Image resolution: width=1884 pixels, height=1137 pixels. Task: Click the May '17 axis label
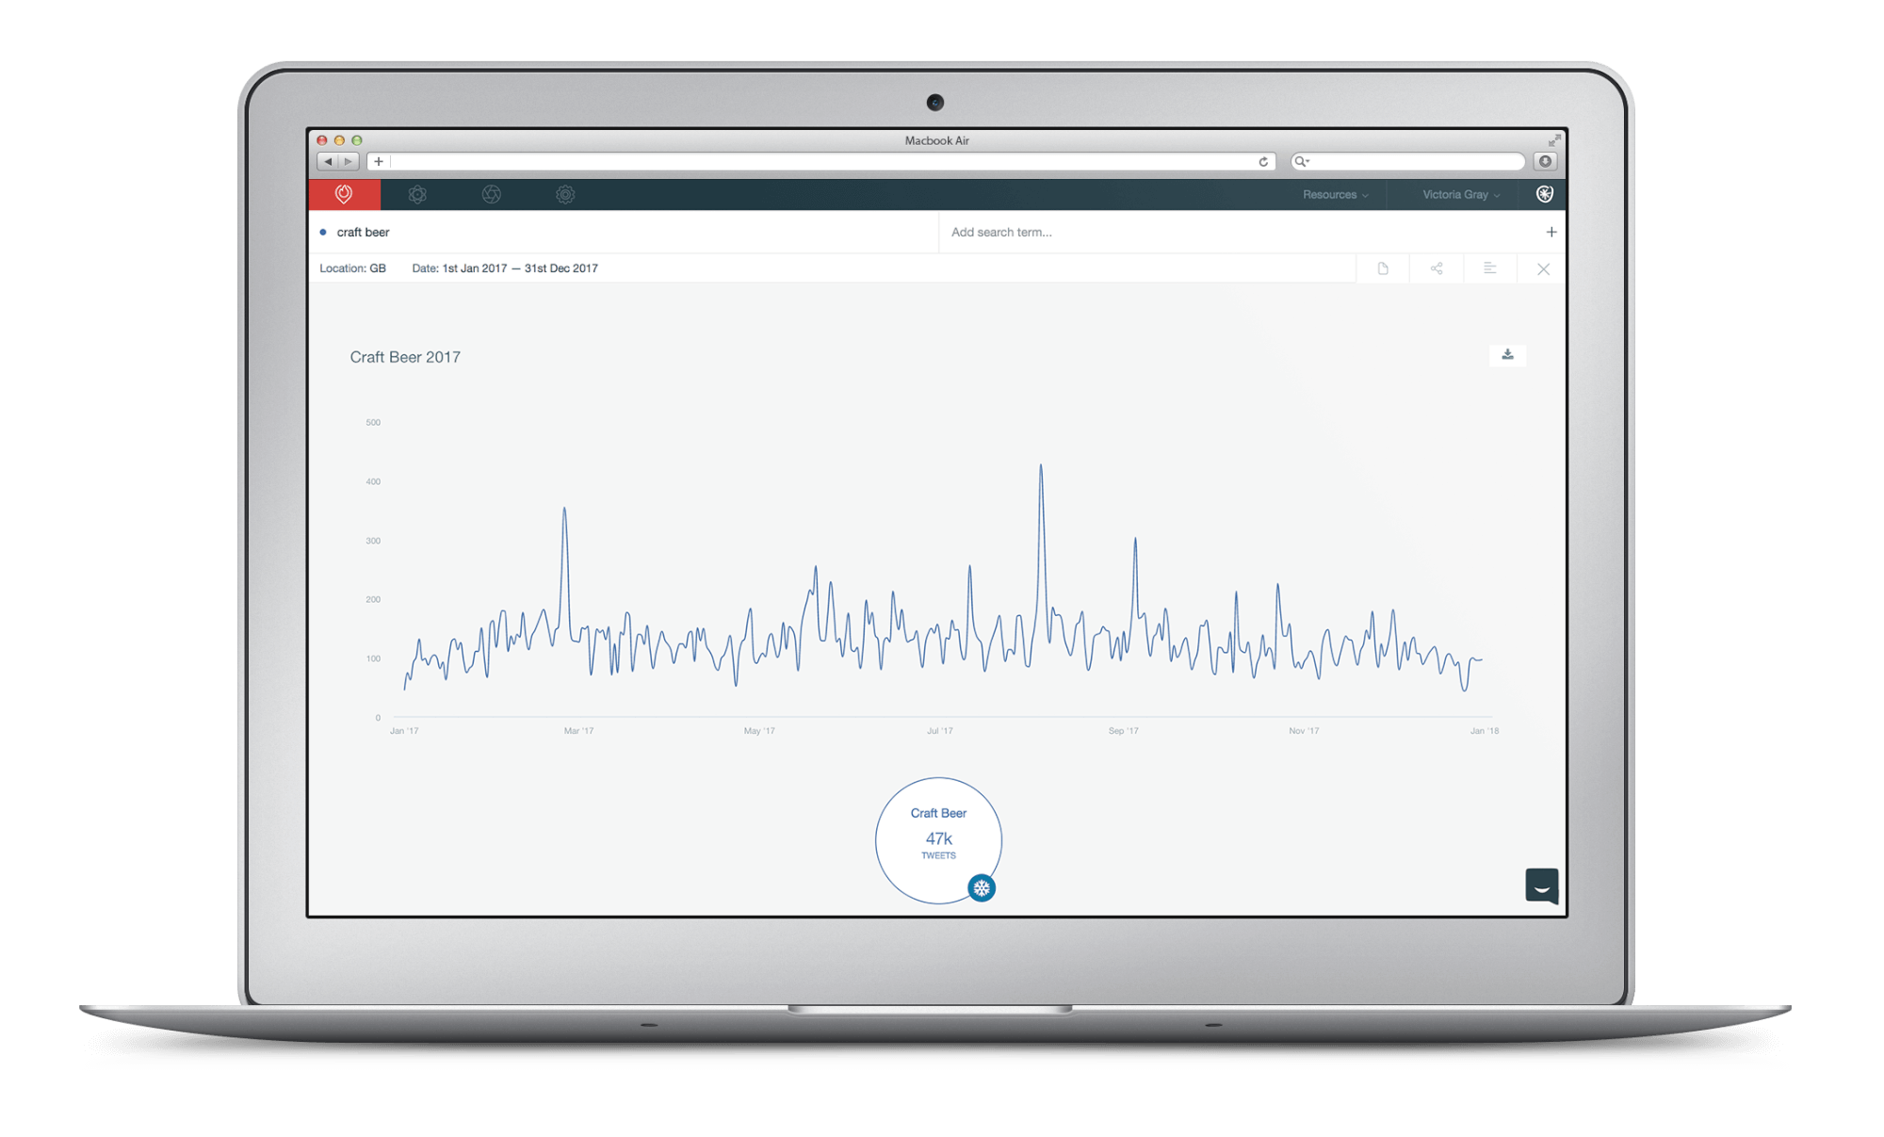click(759, 731)
